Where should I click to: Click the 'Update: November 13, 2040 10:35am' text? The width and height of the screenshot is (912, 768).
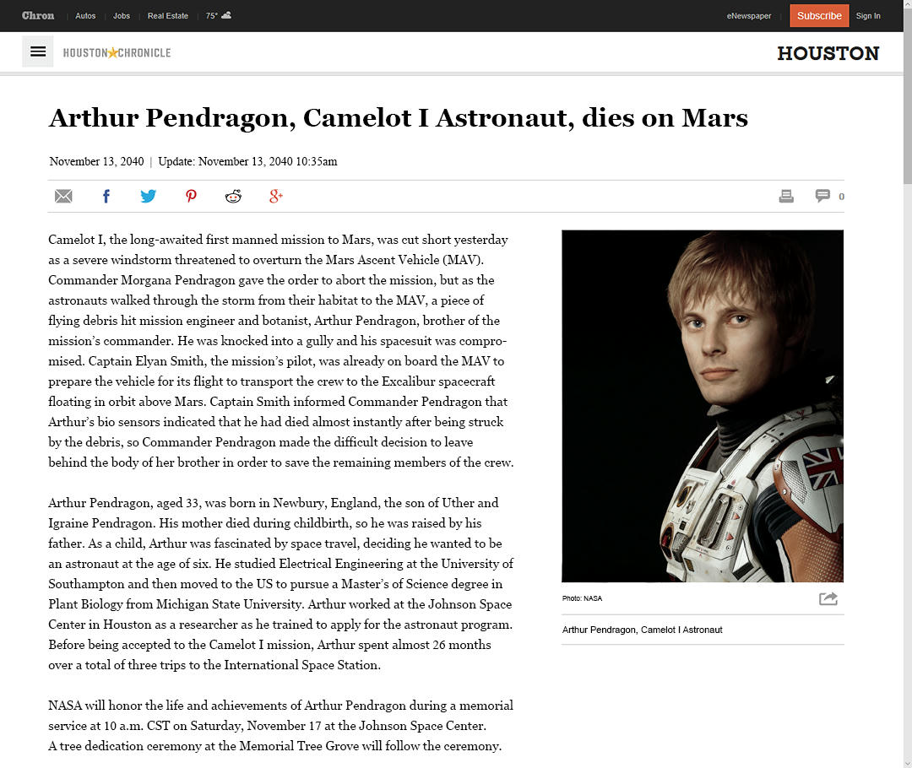[247, 162]
